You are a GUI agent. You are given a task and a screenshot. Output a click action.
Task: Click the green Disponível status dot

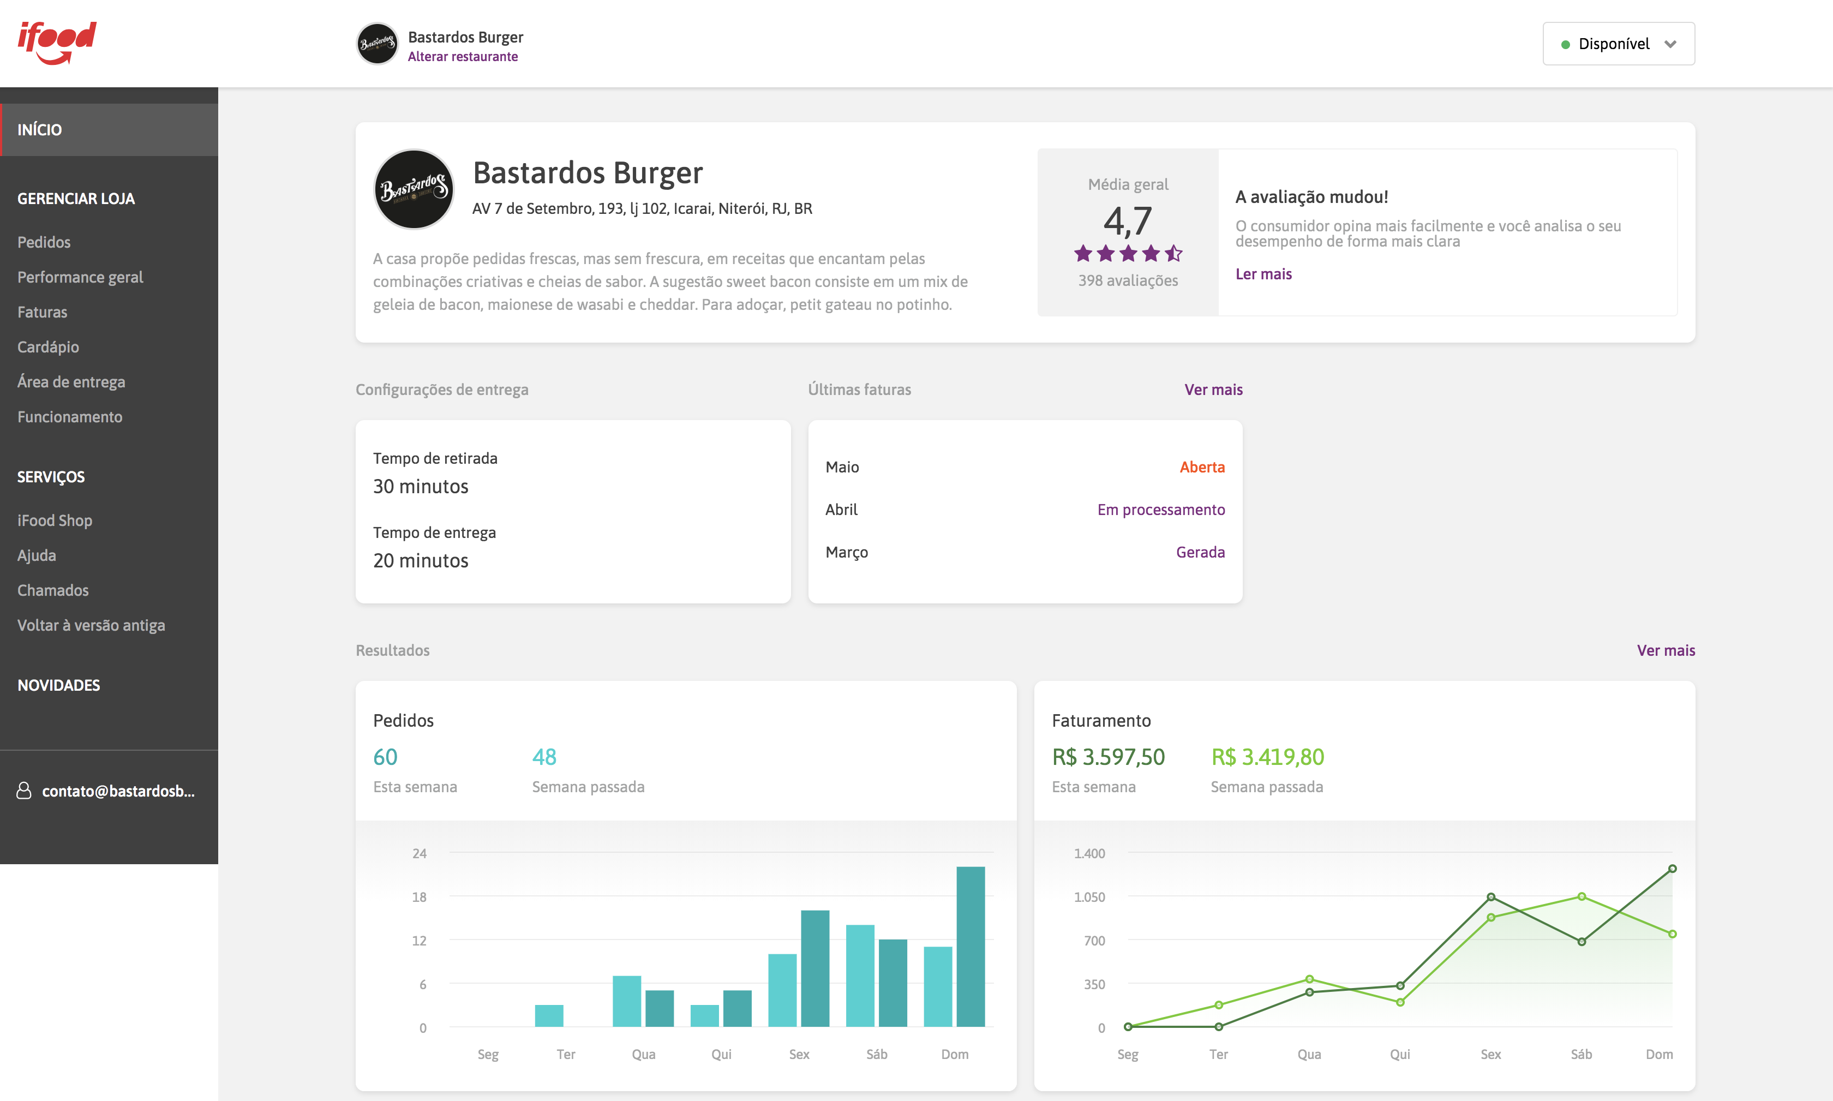pos(1565,45)
